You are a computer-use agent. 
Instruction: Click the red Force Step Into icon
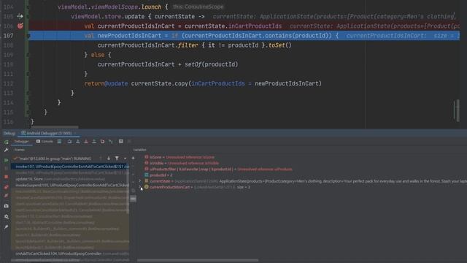click(86, 142)
